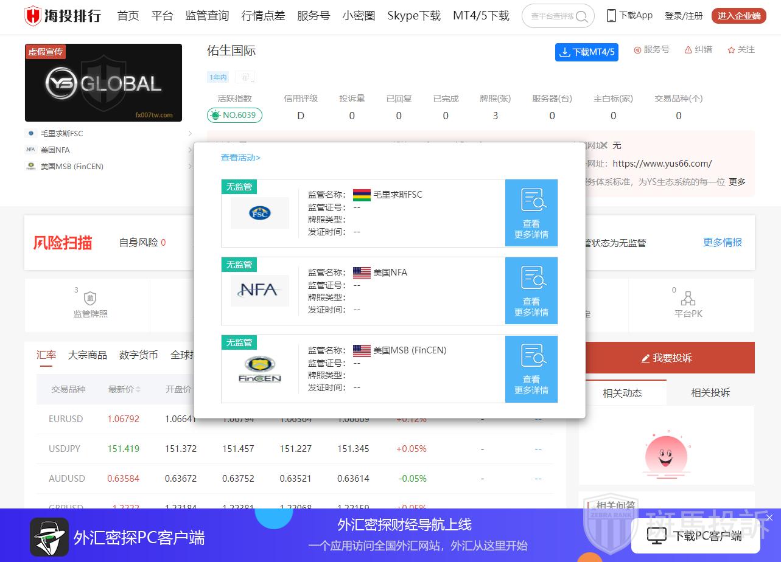Open 监管查询 in the top navigation
This screenshot has height=562, width=781.
coord(207,16)
